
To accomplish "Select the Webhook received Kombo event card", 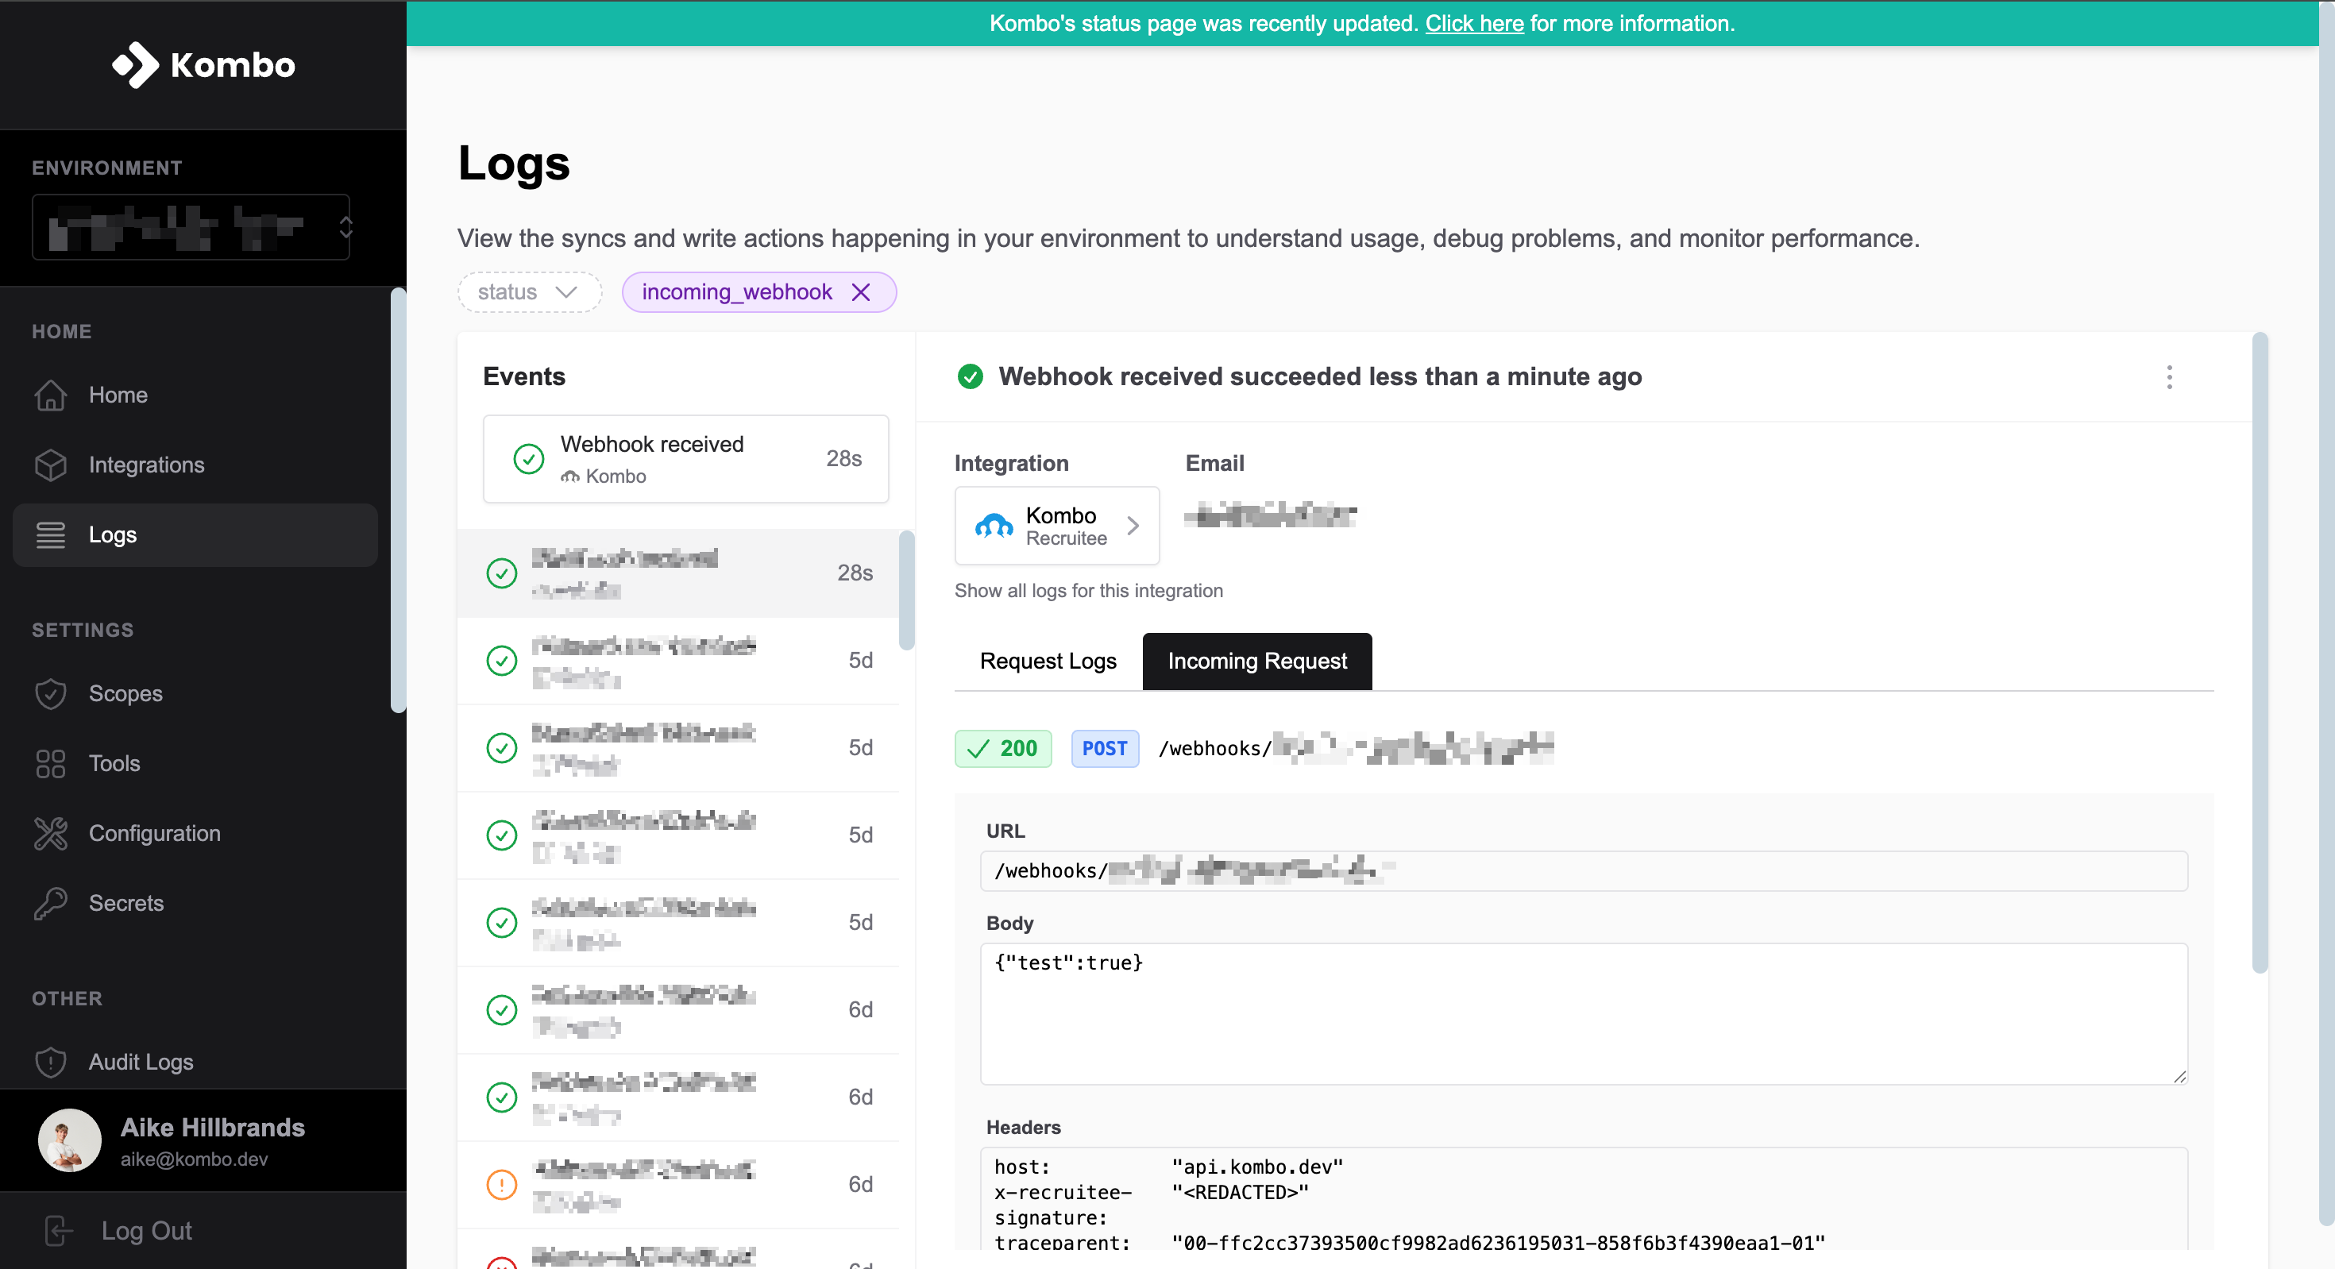I will click(685, 459).
